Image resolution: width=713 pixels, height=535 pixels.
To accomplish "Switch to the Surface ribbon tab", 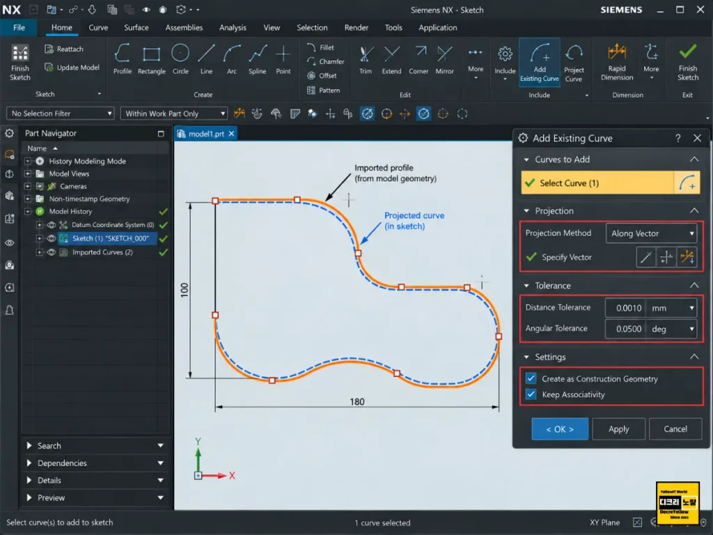I will (136, 27).
